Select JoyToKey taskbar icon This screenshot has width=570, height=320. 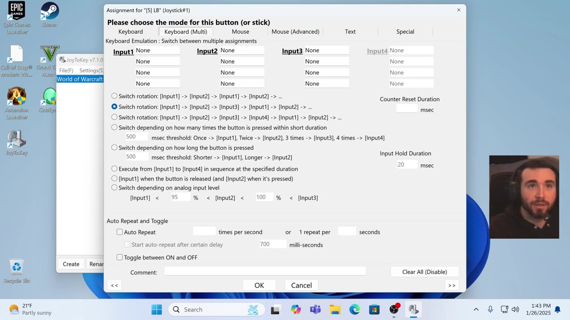click(x=414, y=309)
